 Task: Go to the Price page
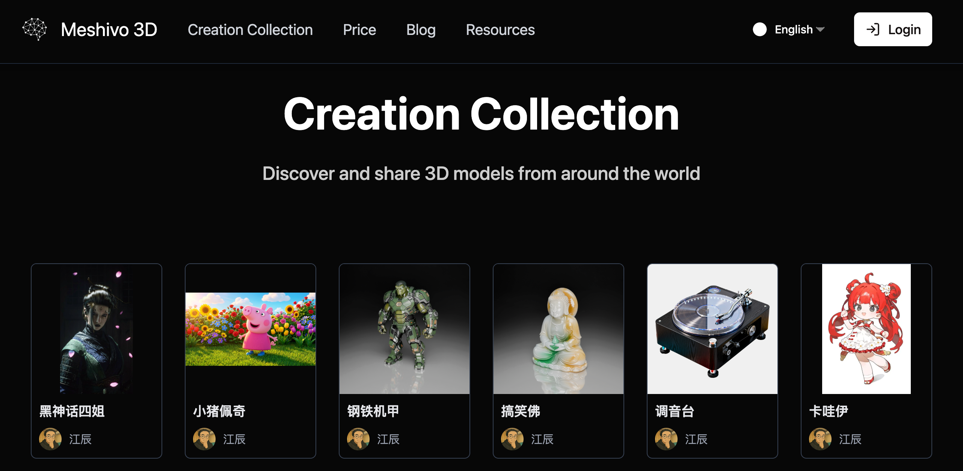(x=359, y=30)
